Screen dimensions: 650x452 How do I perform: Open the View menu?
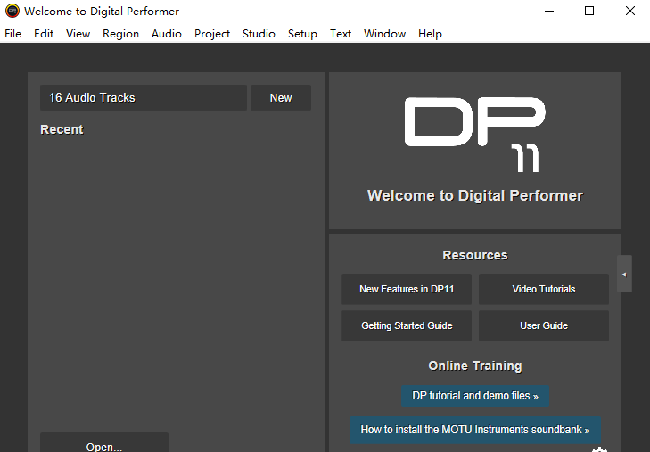click(x=78, y=34)
